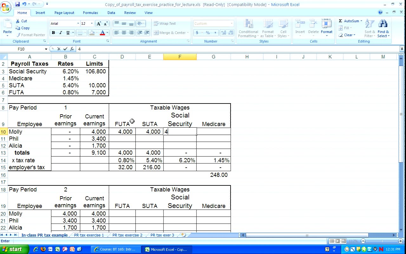Click the AutoSum sigma icon
Image resolution: width=406 pixels, height=254 pixels.
[340, 21]
